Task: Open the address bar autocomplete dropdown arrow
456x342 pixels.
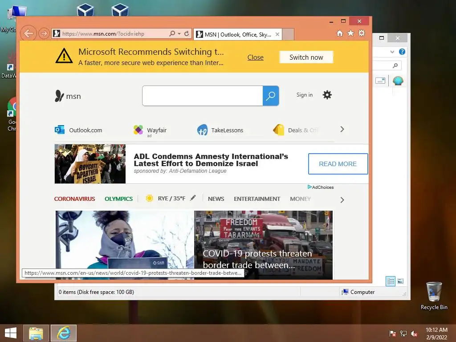Action: (179, 34)
